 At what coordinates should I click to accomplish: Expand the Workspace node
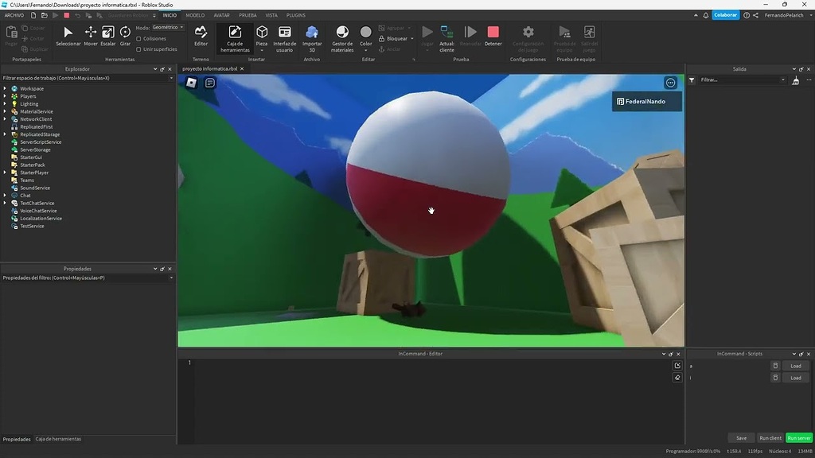pos(6,89)
